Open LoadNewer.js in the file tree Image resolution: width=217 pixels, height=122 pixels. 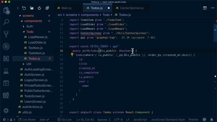coord(38,37)
